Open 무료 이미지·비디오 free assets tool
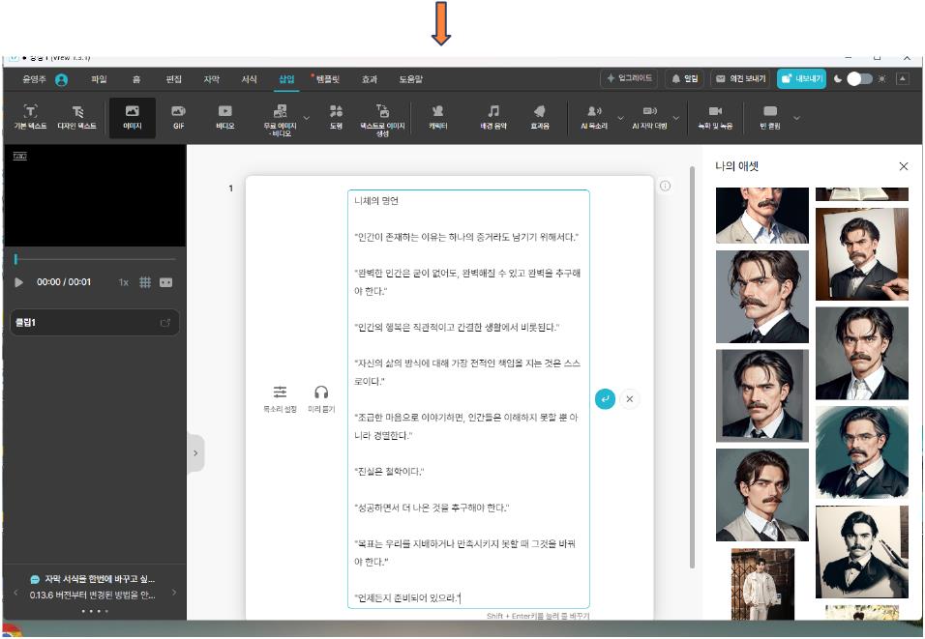The height and width of the screenshot is (639, 925). coord(281,120)
